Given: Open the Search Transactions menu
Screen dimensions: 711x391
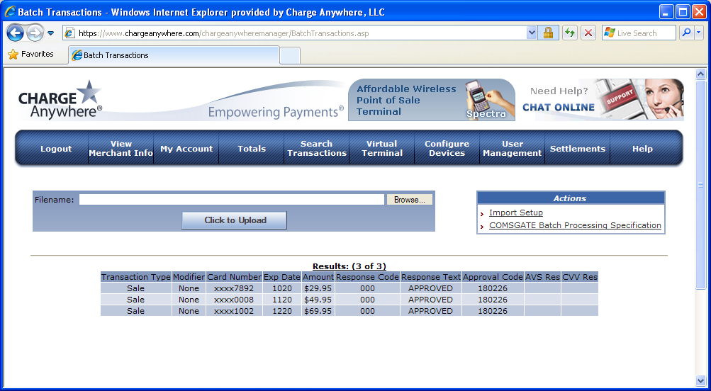Looking at the screenshot, I should coord(317,149).
